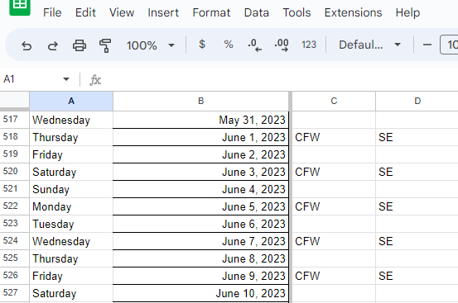Screen dimensions: 458x303
Task: Open the 123 more formats menu
Action: (x=309, y=45)
